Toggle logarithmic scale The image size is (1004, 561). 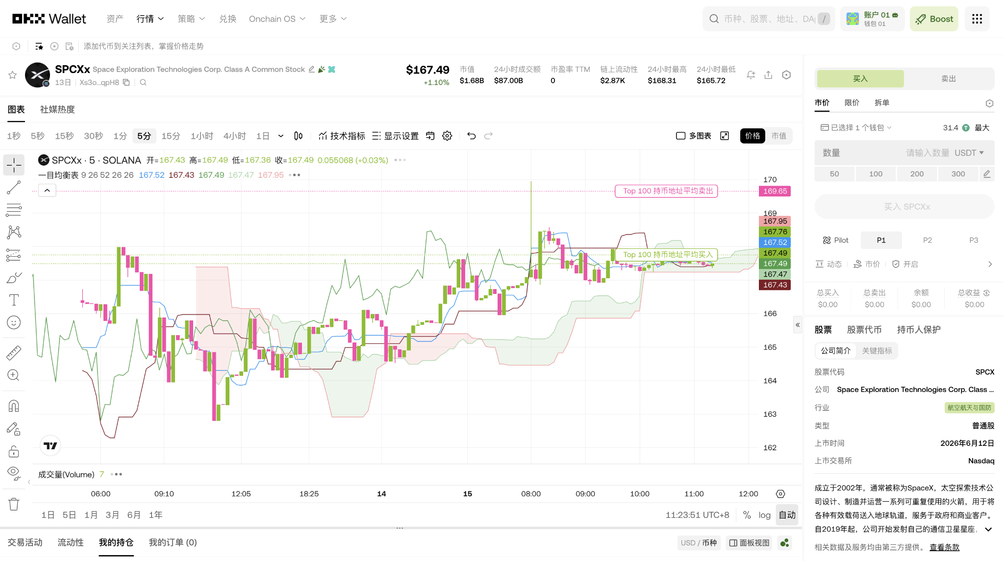click(764, 515)
